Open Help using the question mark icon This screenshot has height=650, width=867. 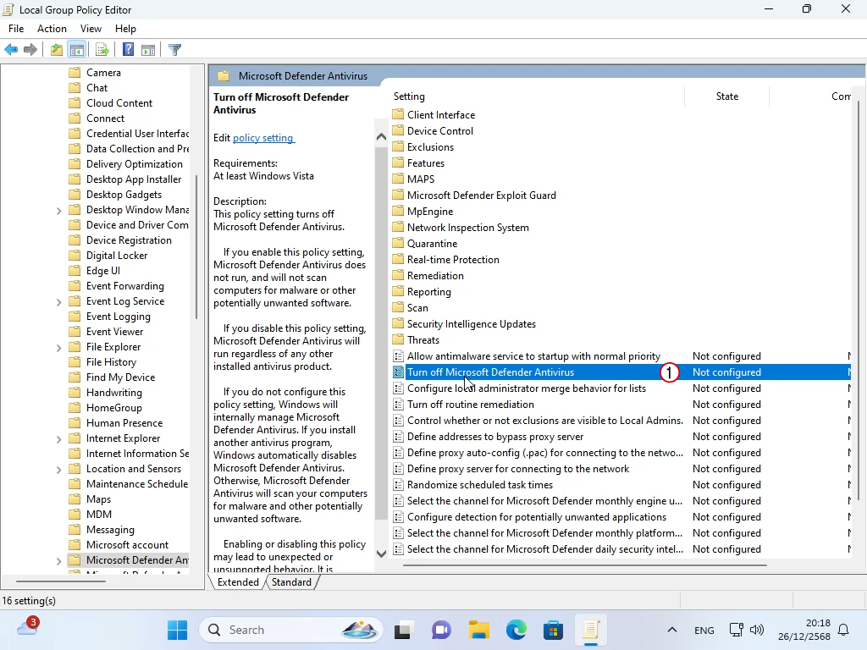click(128, 50)
